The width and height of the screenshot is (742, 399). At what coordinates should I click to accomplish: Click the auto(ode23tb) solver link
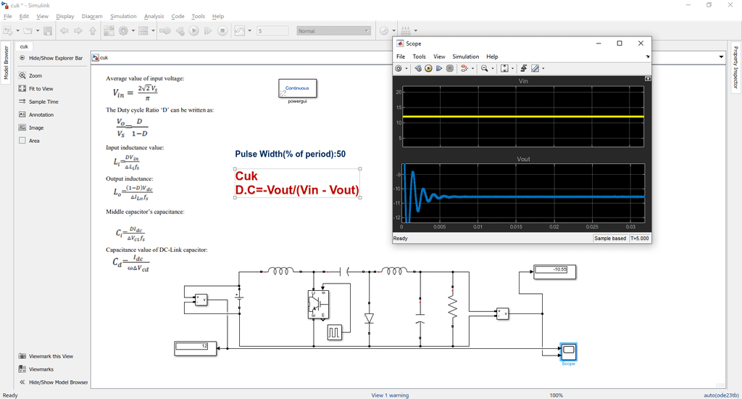tap(721, 395)
